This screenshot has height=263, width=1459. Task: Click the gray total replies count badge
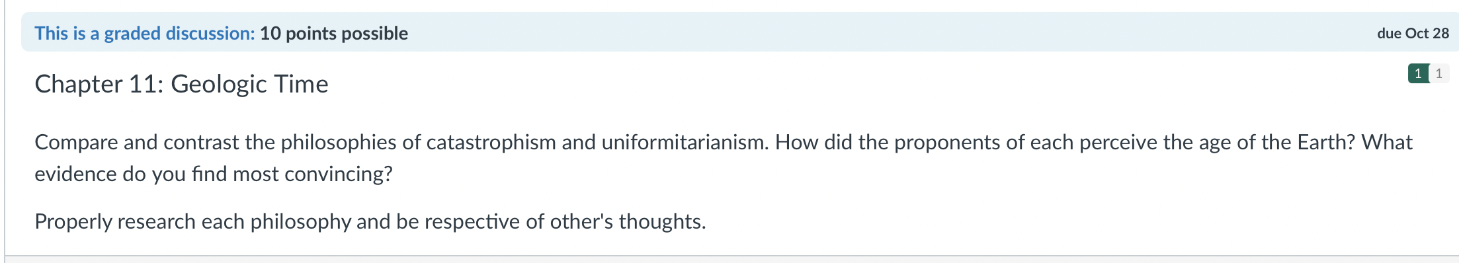(x=1438, y=73)
